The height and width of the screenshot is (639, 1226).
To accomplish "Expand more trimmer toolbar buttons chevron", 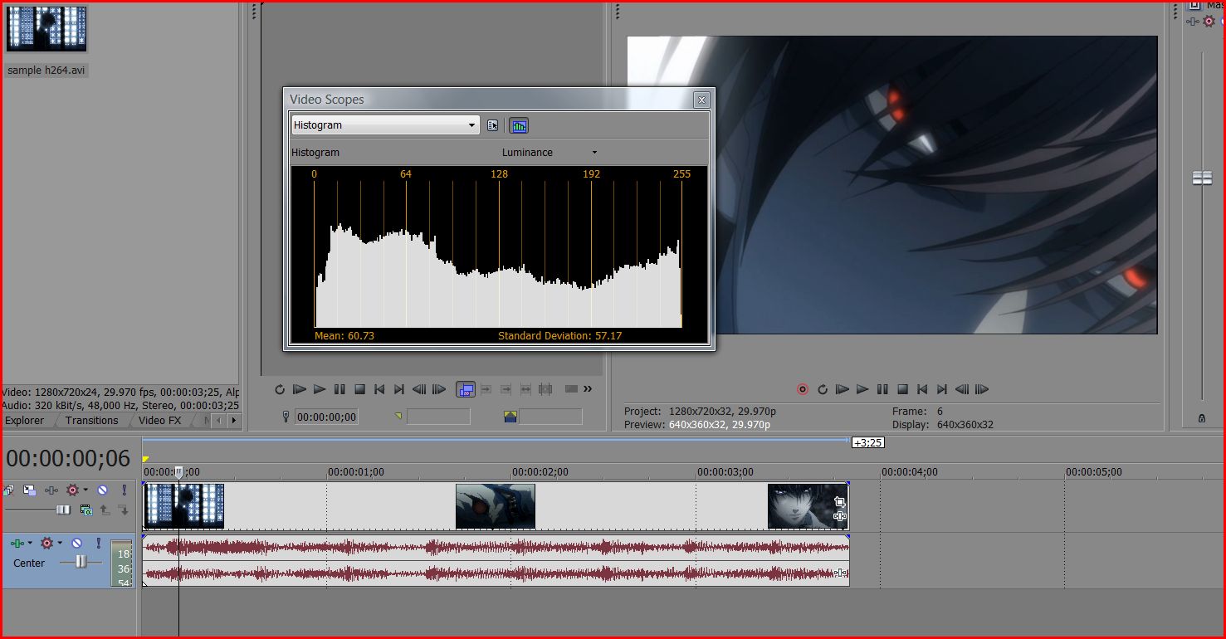I will tap(588, 389).
